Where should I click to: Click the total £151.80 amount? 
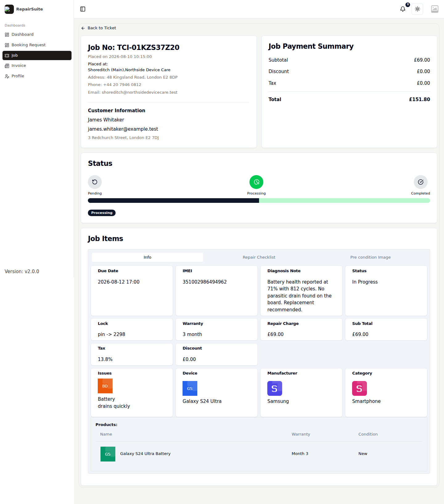(419, 100)
